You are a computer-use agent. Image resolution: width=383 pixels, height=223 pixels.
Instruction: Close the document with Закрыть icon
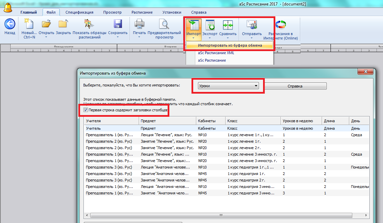point(63,24)
